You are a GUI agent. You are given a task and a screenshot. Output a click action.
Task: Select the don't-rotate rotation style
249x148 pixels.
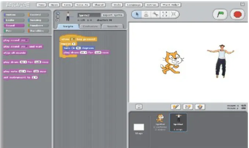tap(58, 20)
